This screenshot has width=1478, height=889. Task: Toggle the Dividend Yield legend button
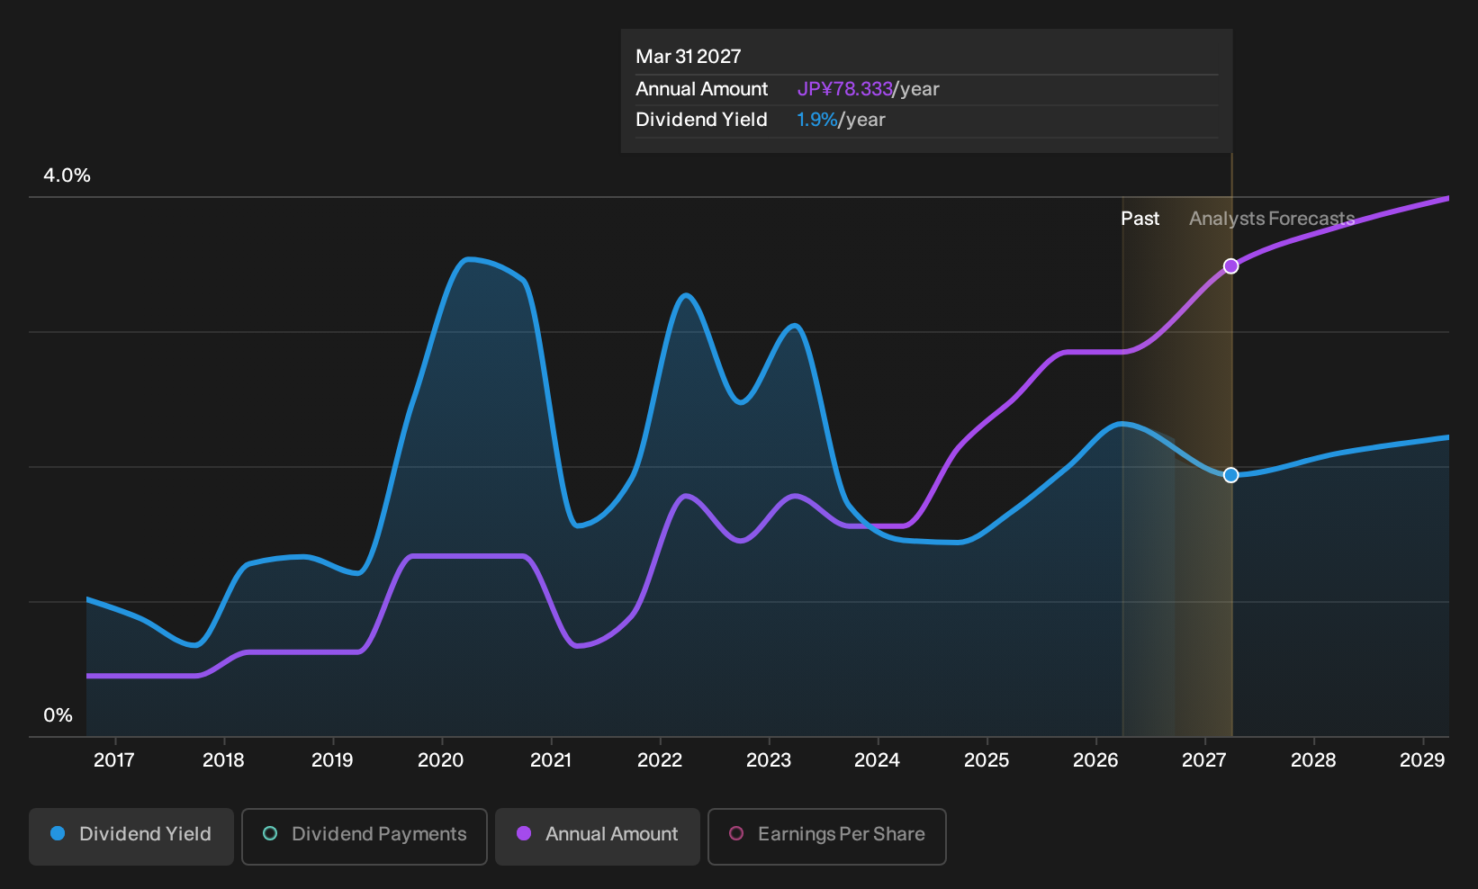pyautogui.click(x=131, y=837)
